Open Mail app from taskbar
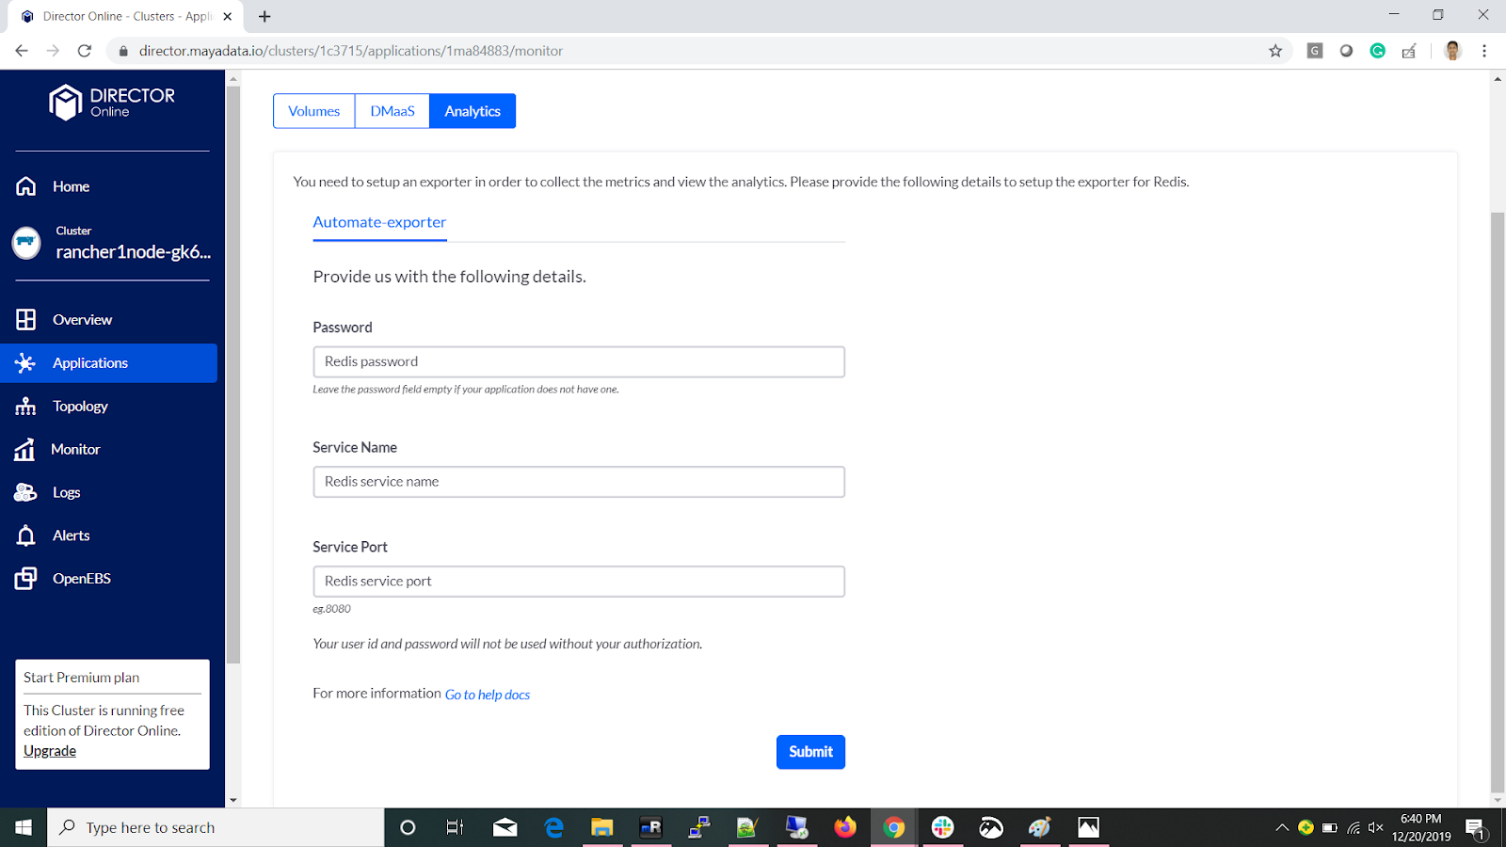 coord(505,827)
